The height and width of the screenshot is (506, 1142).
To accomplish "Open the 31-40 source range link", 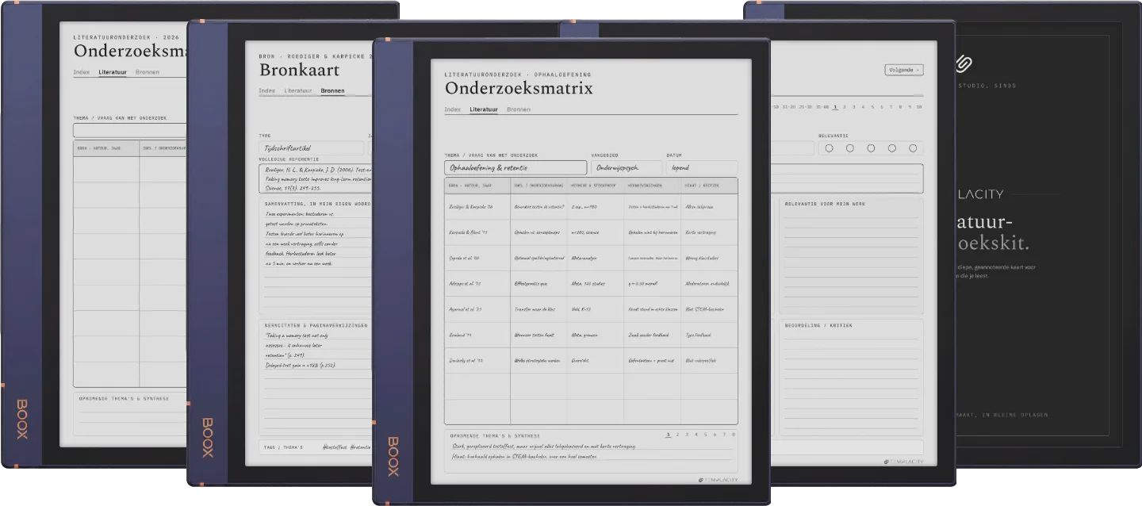I will (x=822, y=106).
